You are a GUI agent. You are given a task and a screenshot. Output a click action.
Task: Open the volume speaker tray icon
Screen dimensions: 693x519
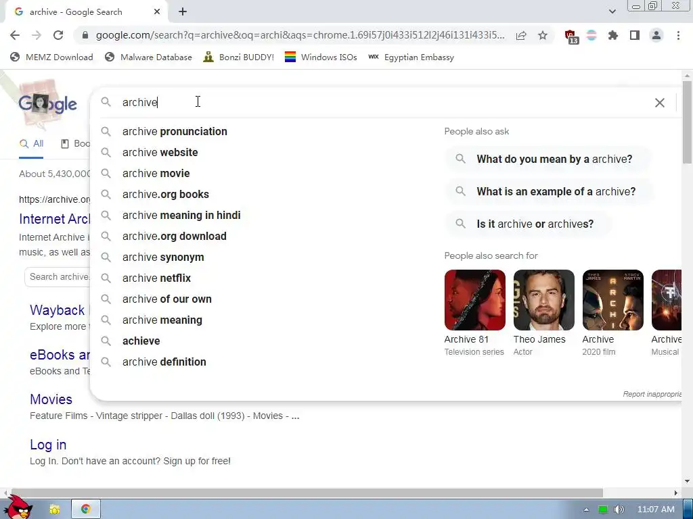[619, 510]
